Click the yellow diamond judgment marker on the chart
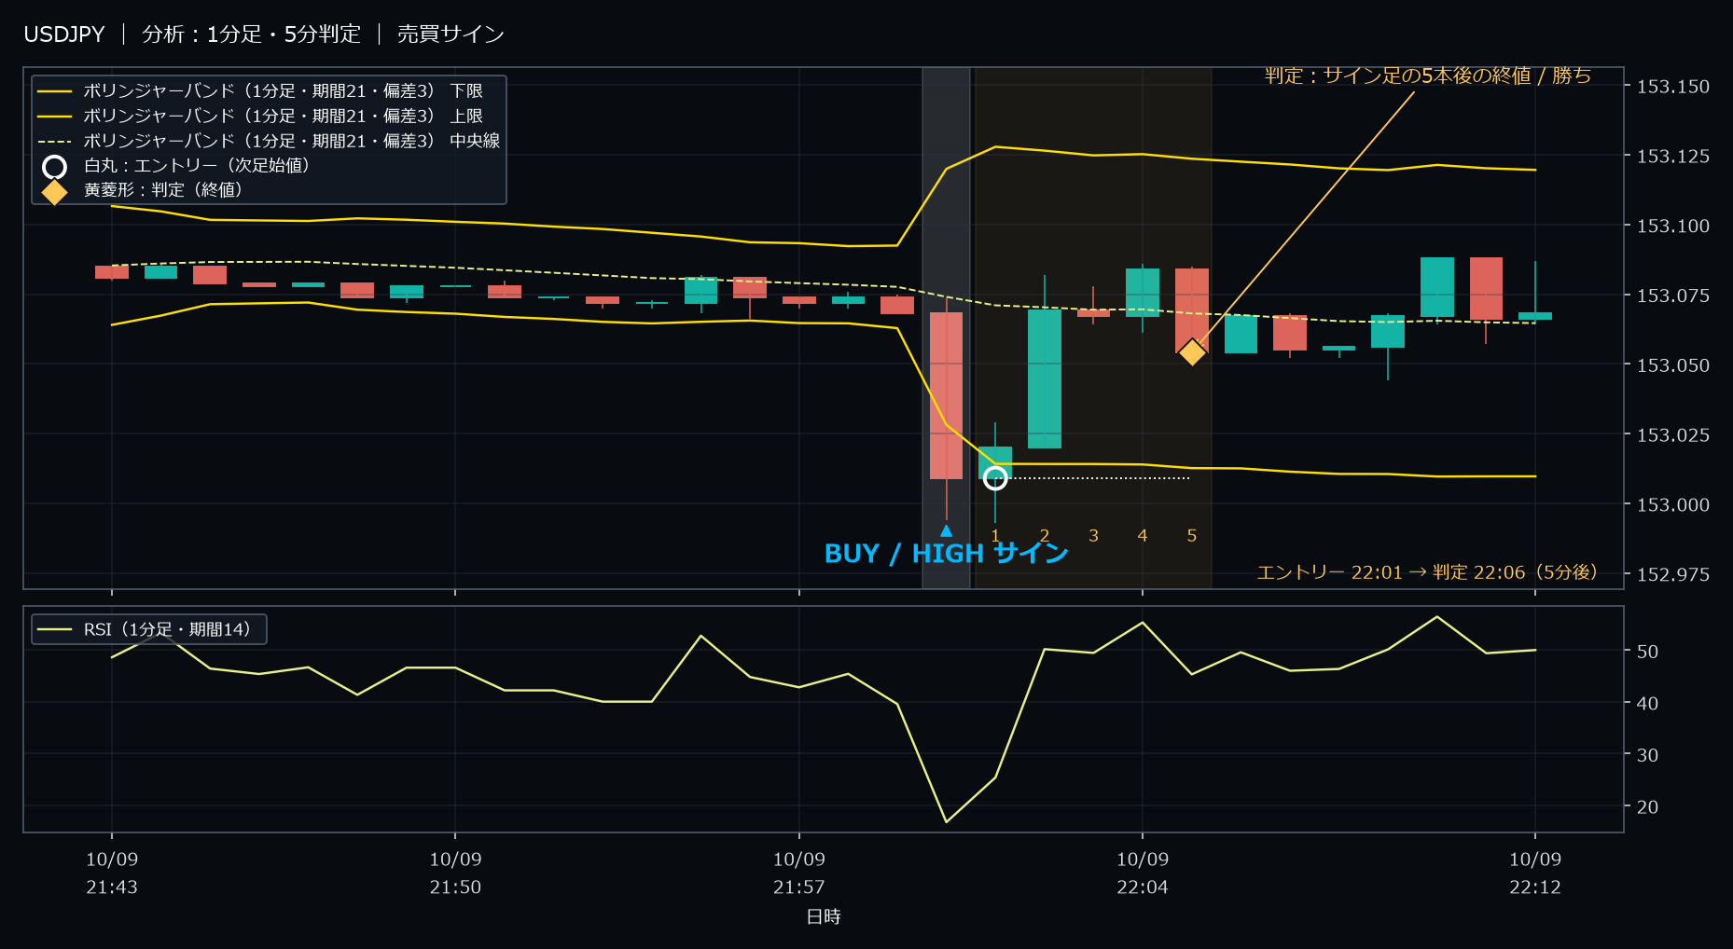The height and width of the screenshot is (949, 1733). click(1192, 352)
